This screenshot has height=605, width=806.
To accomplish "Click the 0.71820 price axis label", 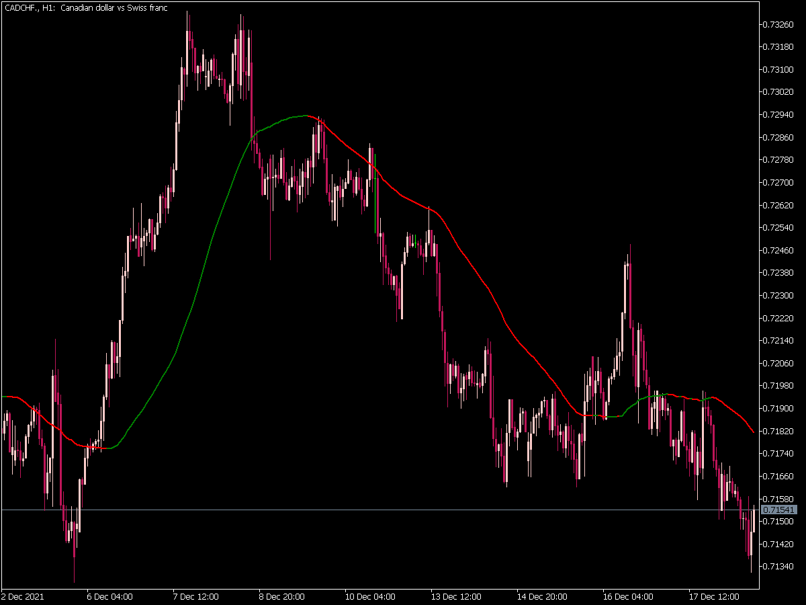I will tap(777, 431).
